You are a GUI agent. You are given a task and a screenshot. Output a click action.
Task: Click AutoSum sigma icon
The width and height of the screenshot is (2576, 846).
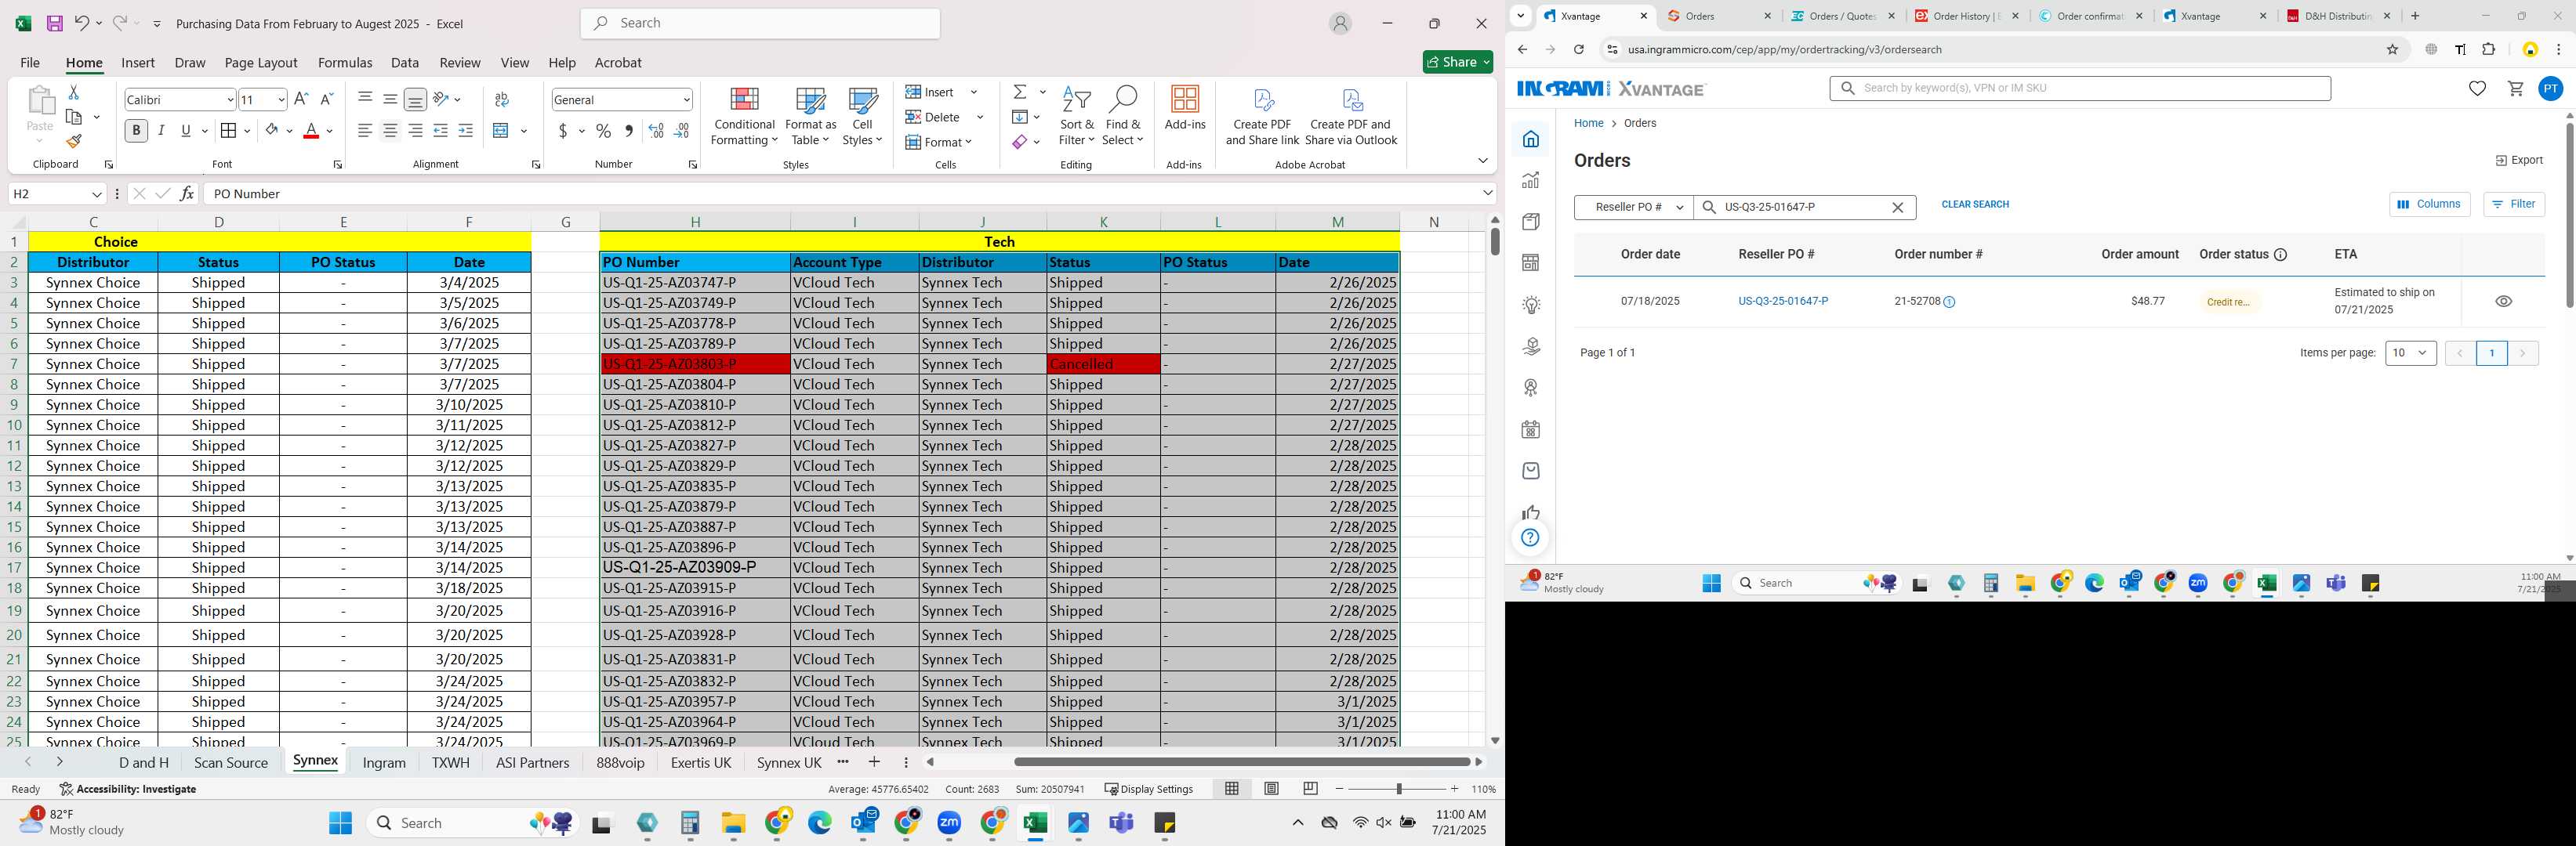click(1020, 92)
